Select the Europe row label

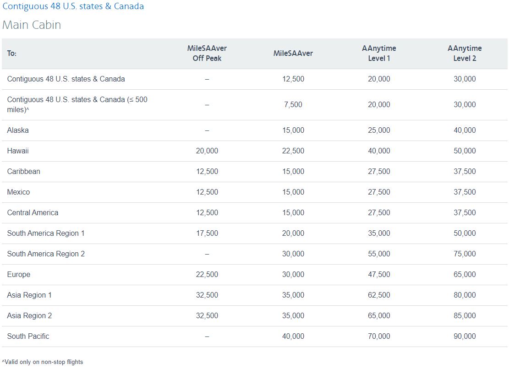tap(18, 274)
